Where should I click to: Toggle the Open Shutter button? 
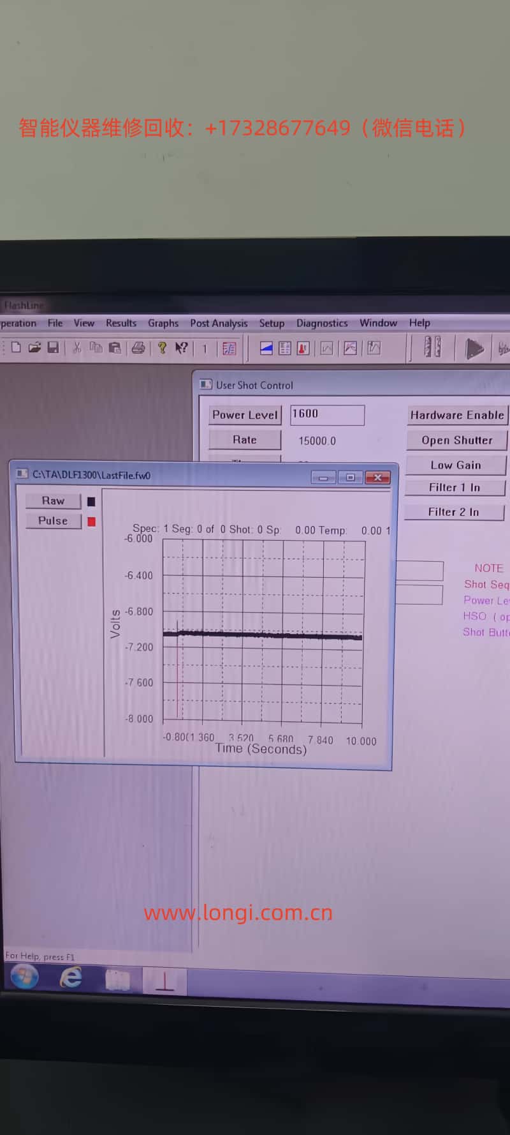click(x=456, y=440)
